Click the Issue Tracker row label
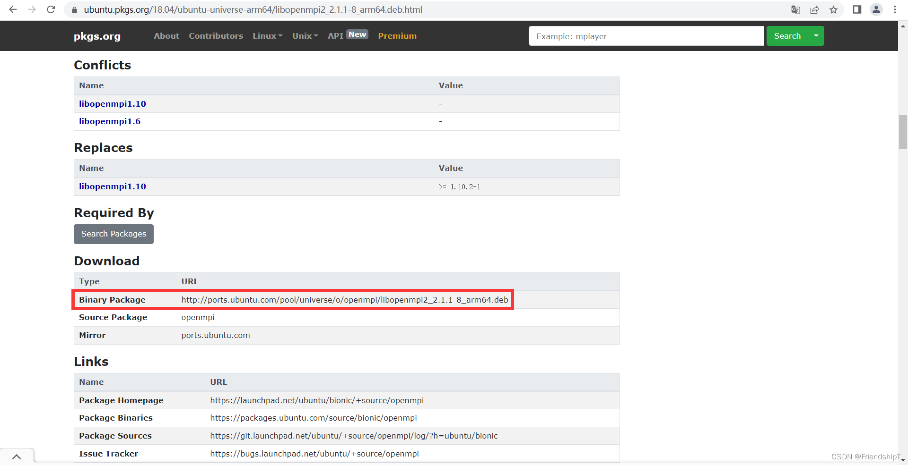The height and width of the screenshot is (465, 908). pos(109,454)
